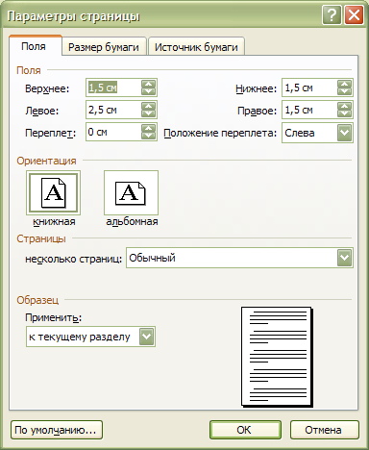Open the Применить dropdown list

(x=90, y=337)
